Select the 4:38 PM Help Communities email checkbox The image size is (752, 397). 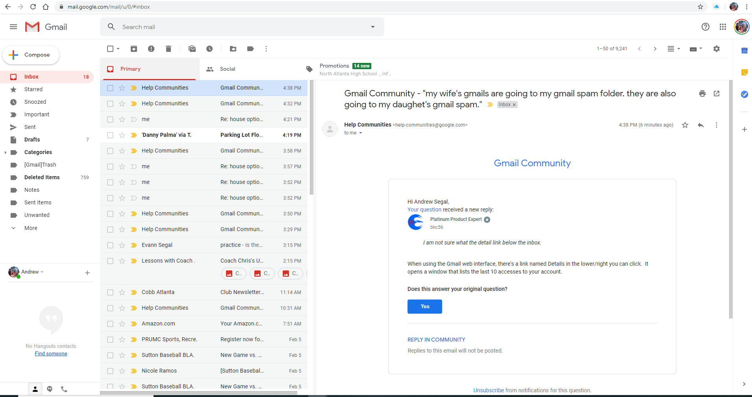(x=110, y=88)
